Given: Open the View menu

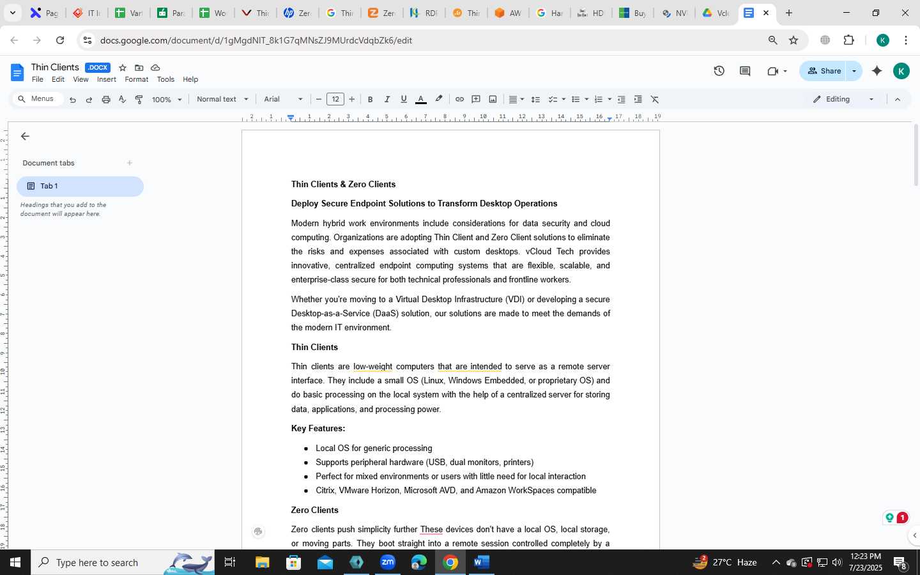Looking at the screenshot, I should pyautogui.click(x=80, y=79).
